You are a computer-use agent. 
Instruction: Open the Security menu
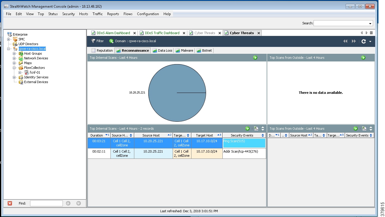point(68,14)
